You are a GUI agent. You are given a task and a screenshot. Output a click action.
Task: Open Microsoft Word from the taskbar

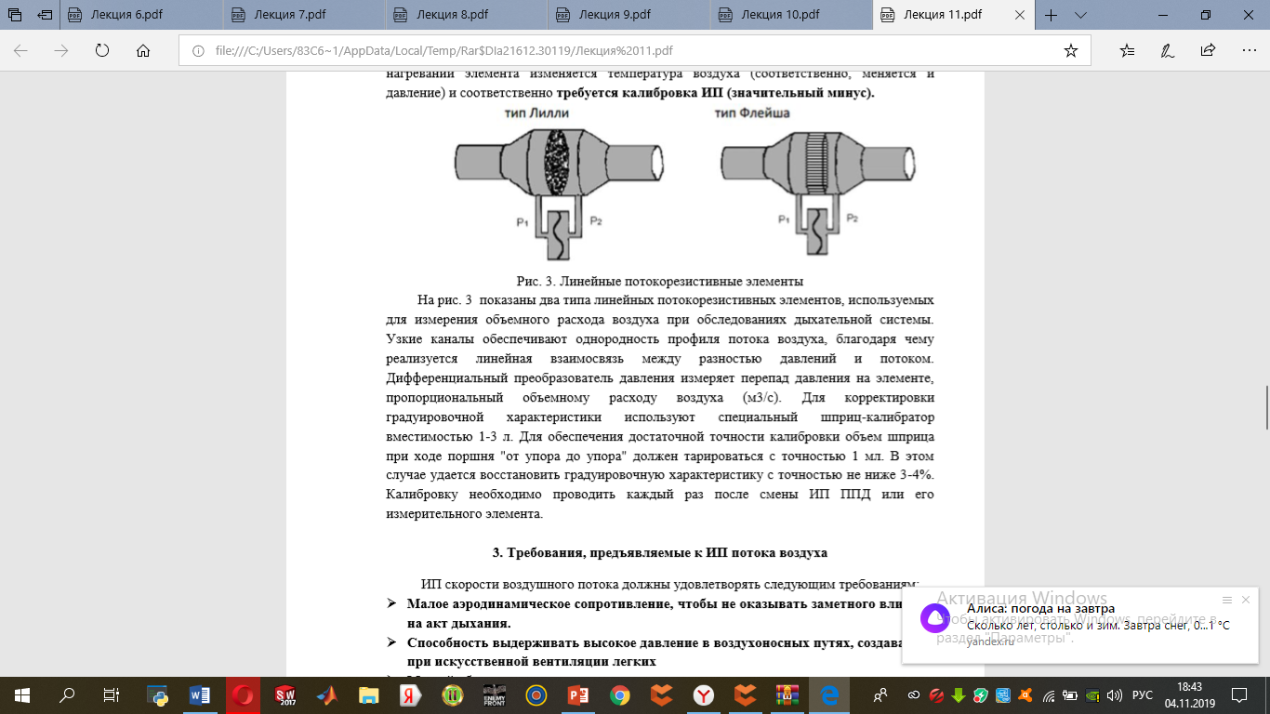(200, 694)
